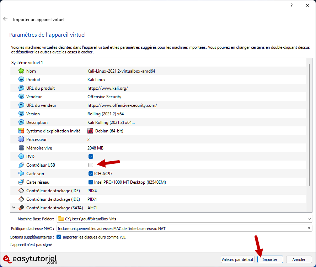316x267 pixels.
Task: Click the speech bubble icon beside Vendeur
Action: [21, 97]
